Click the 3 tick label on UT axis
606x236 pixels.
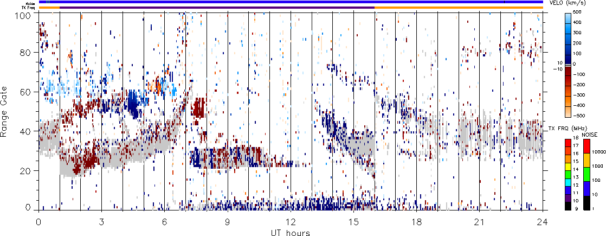[101, 222]
